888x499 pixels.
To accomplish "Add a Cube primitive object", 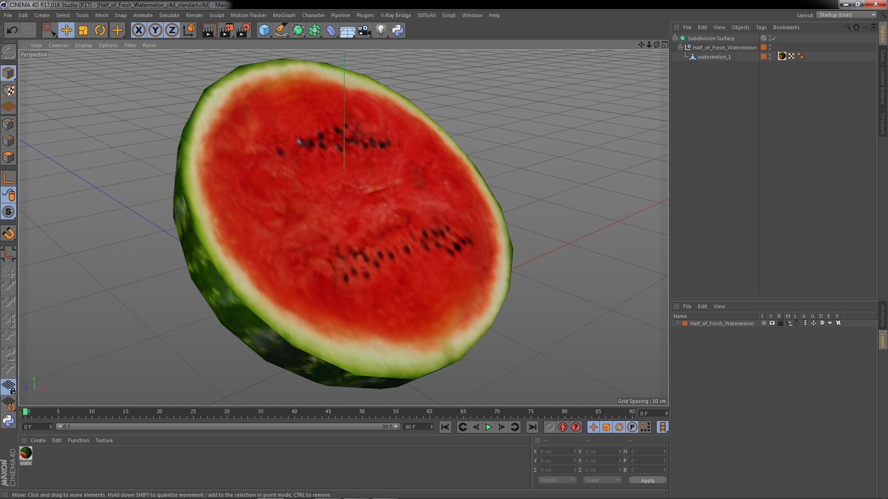I will click(264, 30).
